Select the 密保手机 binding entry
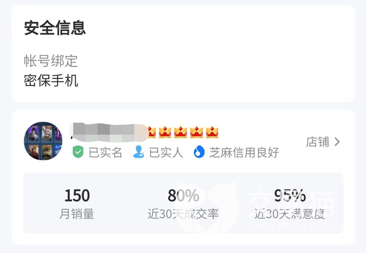366x253 pixels. (51, 81)
